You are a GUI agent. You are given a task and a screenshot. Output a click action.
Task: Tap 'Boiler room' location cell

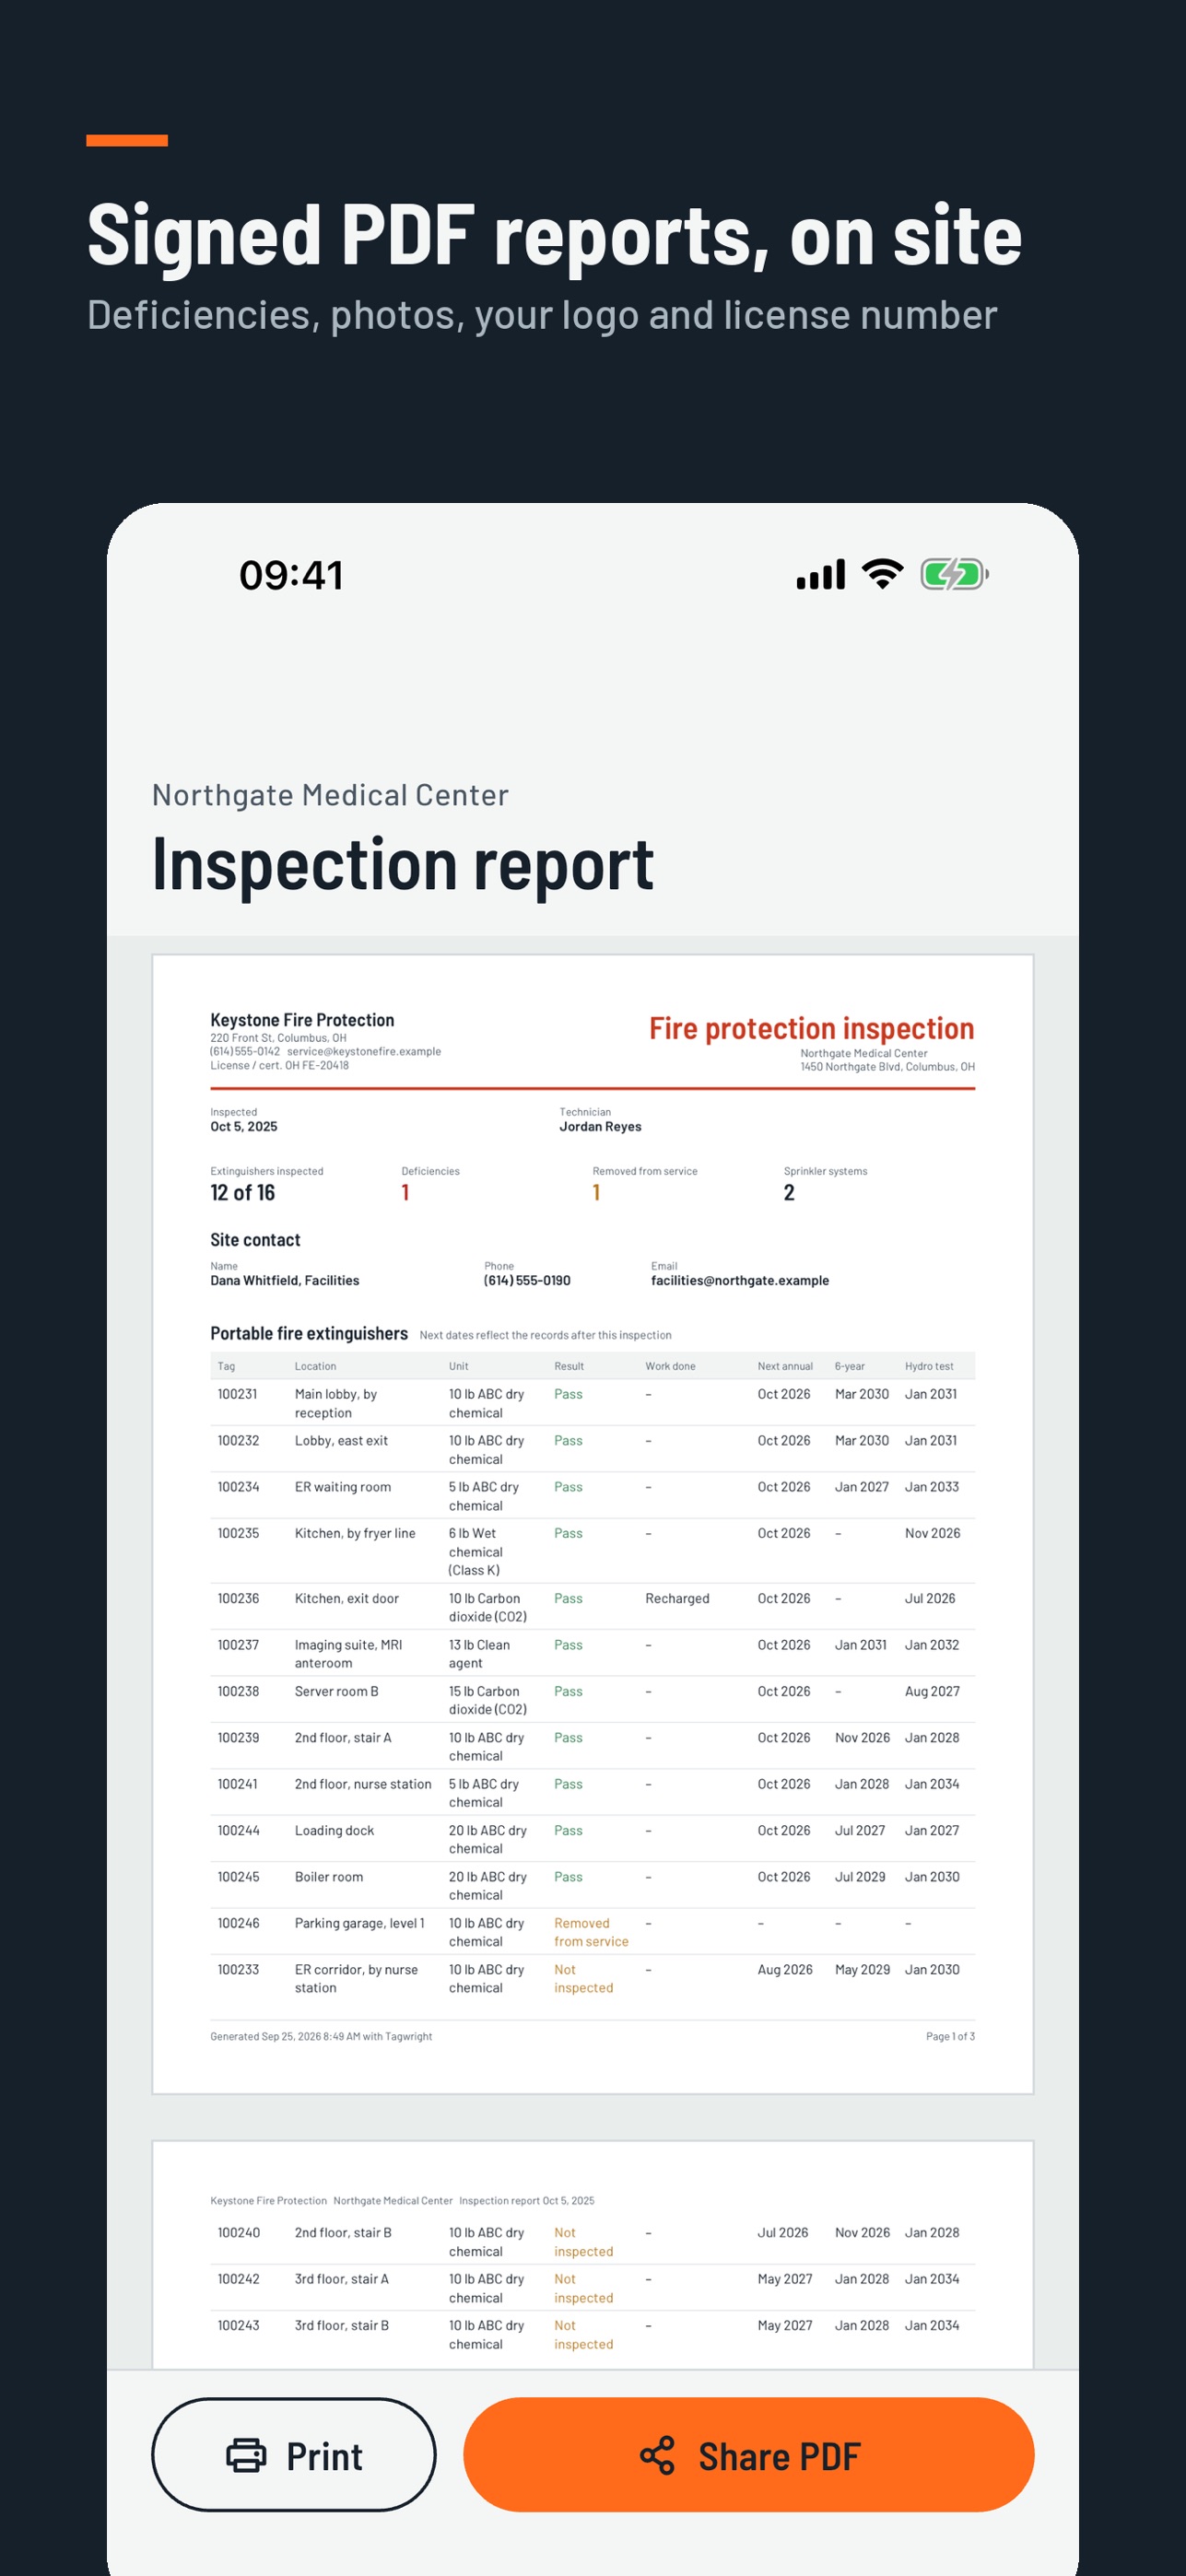click(329, 1877)
